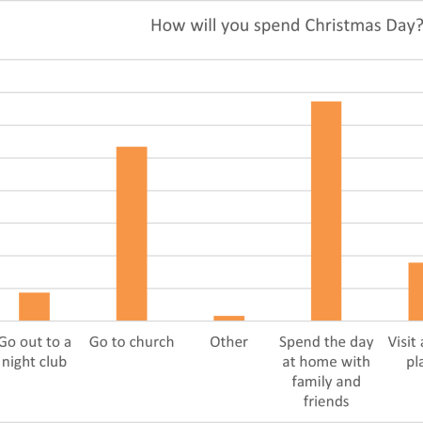Click the 'Go out to a night club' bar
This screenshot has width=423, height=423.
[35, 306]
